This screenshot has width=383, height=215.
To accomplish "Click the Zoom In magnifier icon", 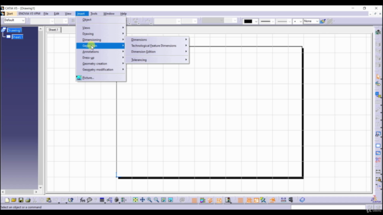I will pyautogui.click(x=150, y=200).
